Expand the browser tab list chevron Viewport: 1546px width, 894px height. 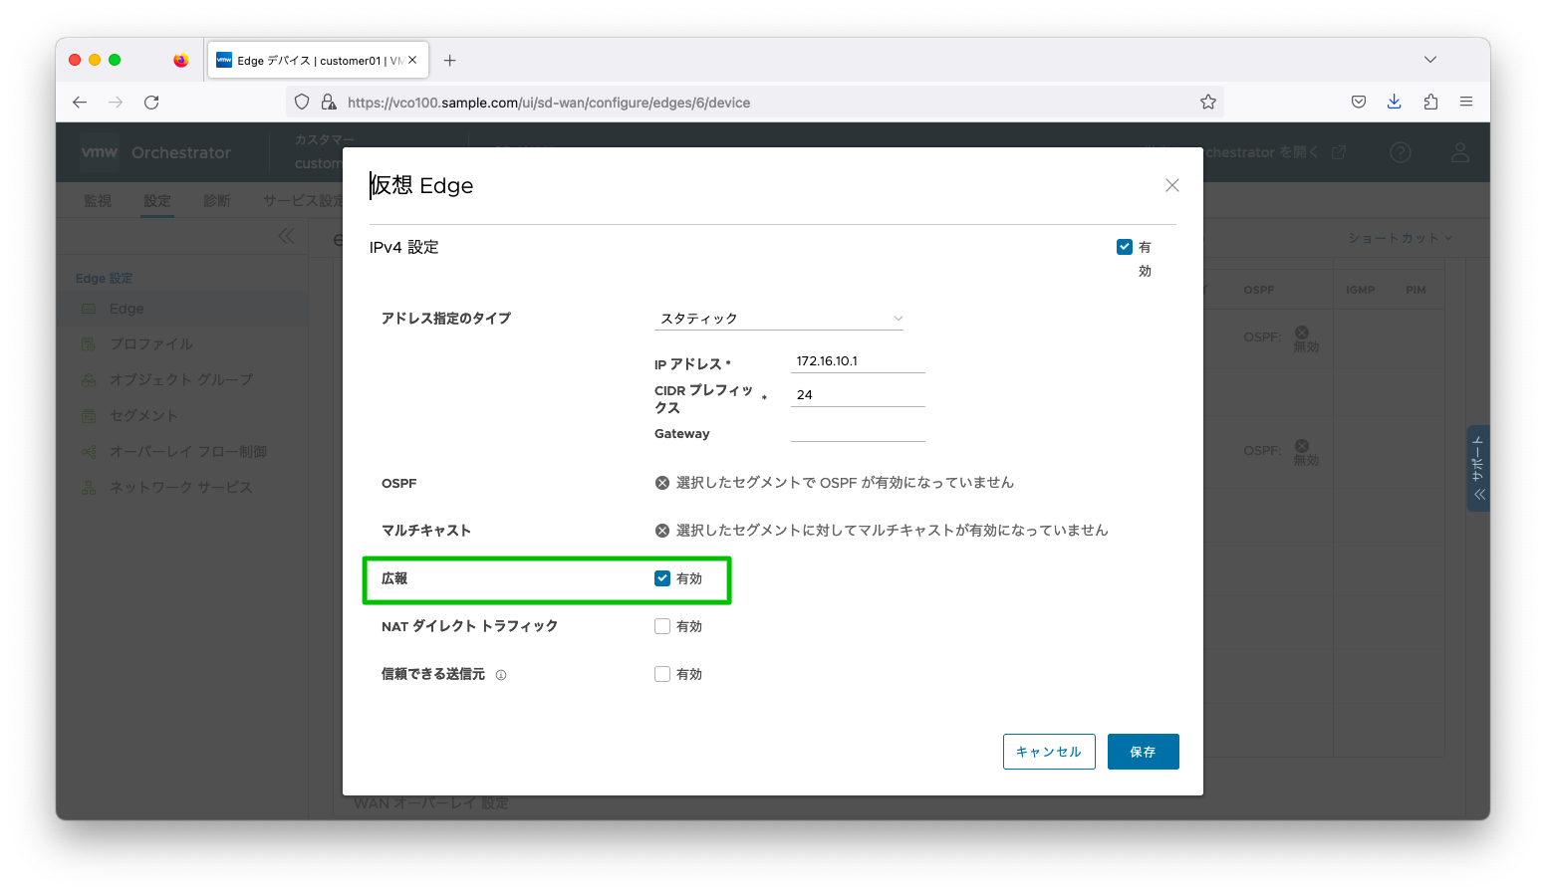click(x=1429, y=60)
